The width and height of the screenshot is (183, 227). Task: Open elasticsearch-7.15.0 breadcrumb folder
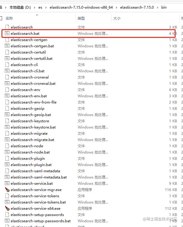coord(137,7)
